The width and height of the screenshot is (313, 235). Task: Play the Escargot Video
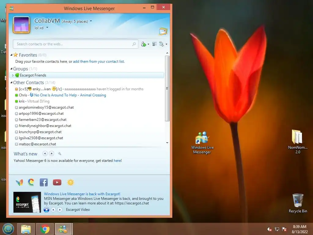(x=46, y=210)
